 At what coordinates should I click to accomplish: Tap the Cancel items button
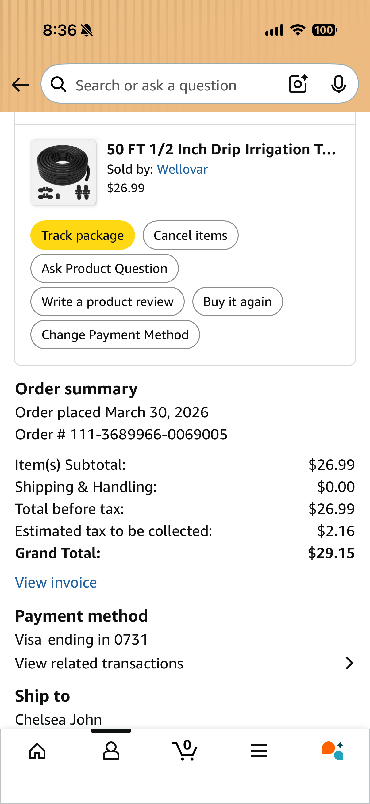191,235
